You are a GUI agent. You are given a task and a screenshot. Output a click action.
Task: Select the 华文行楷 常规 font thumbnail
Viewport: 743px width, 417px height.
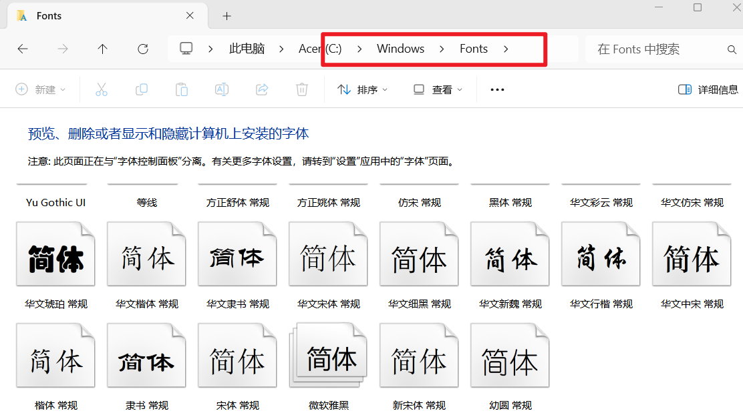601,254
